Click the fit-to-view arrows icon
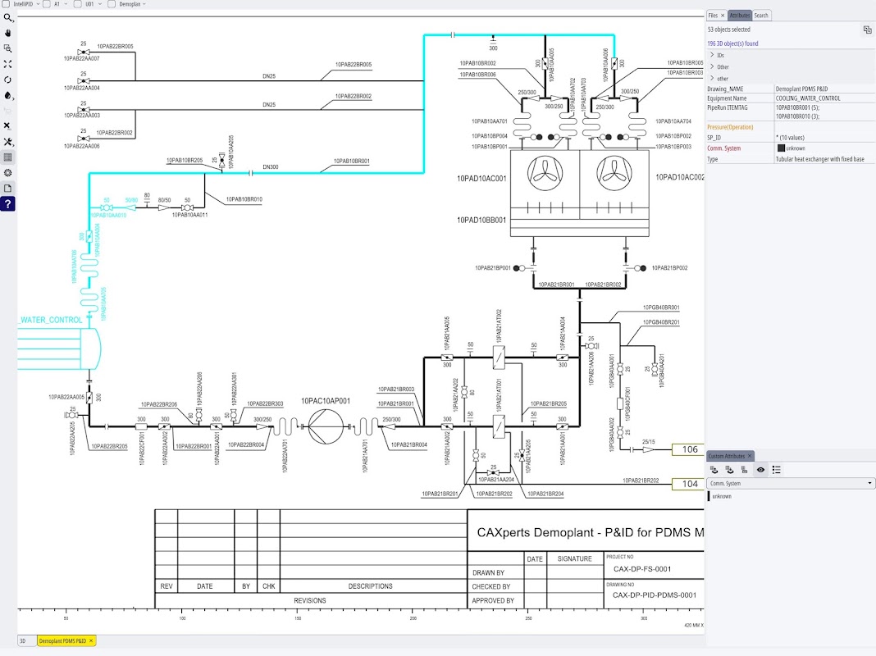This screenshot has width=876, height=656. coord(8,64)
